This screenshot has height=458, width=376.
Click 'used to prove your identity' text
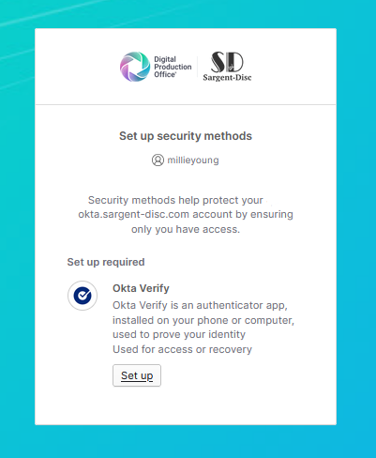click(179, 334)
